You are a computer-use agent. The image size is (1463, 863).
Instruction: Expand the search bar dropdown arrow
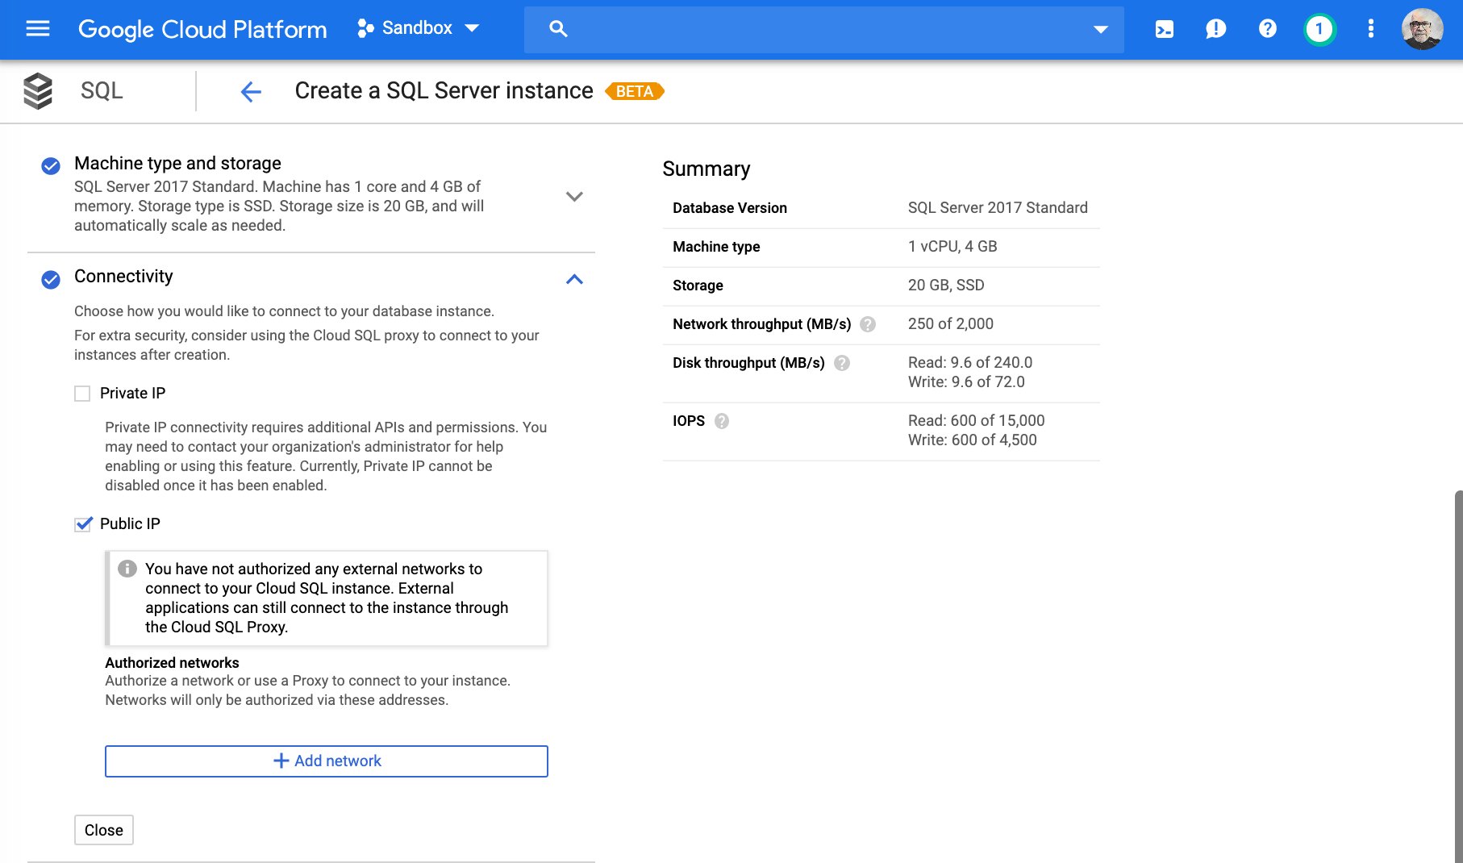click(1100, 30)
